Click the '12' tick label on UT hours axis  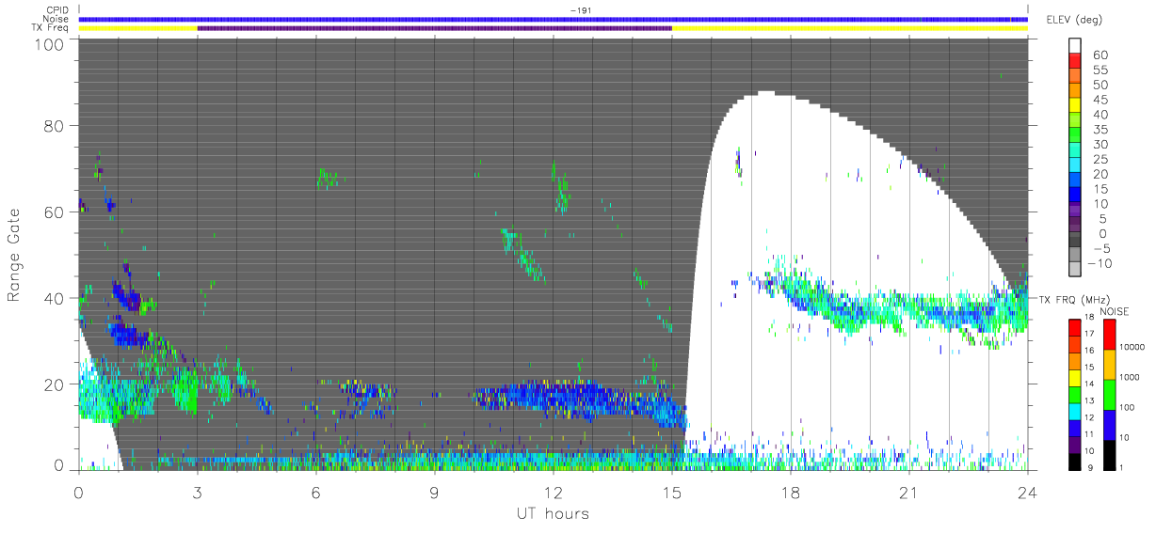554,492
